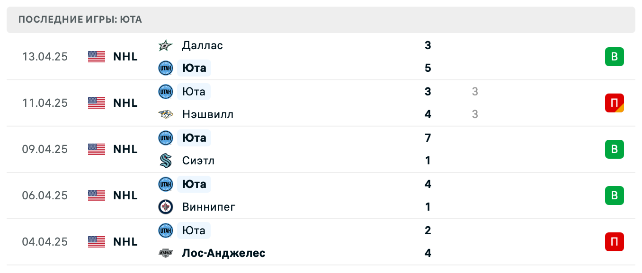The height and width of the screenshot is (273, 642).
Task: Open the Виннипег team link
Action: coord(208,207)
